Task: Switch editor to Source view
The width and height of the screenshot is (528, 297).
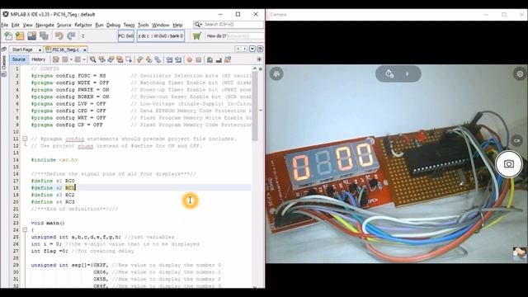Action: coord(18,59)
